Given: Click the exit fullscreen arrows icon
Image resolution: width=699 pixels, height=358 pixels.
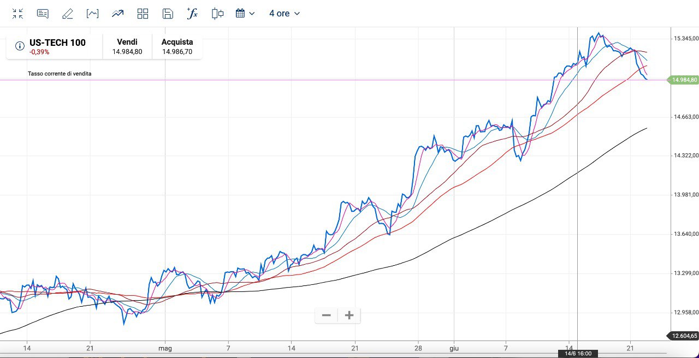Looking at the screenshot, I should pyautogui.click(x=18, y=14).
